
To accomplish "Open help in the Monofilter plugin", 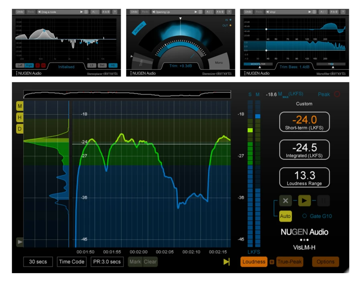I will coord(343,12).
